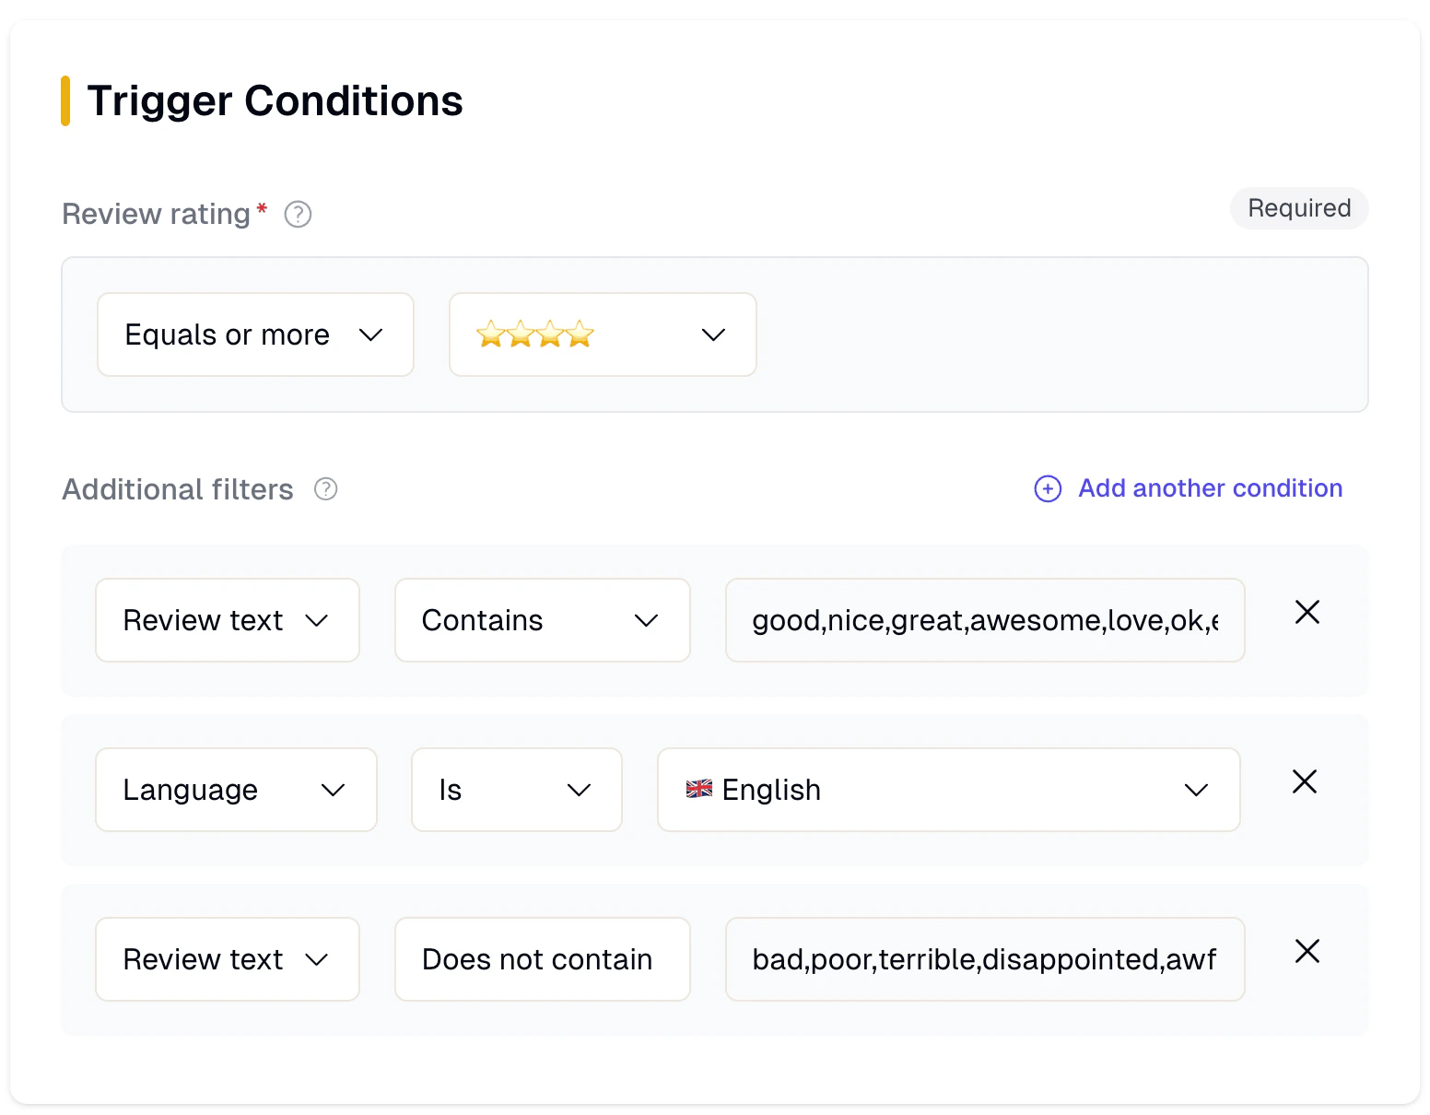Click the positive keywords input starting 'good,nice'
Image resolution: width=1430 pixels, height=1115 pixels.
click(x=985, y=620)
